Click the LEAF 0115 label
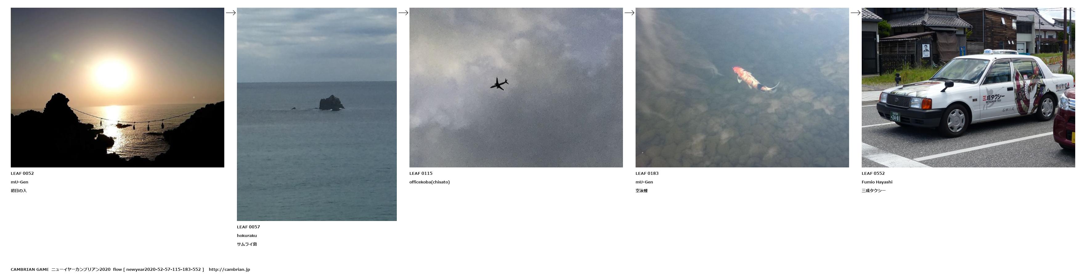The width and height of the screenshot is (1086, 277). [x=421, y=174]
